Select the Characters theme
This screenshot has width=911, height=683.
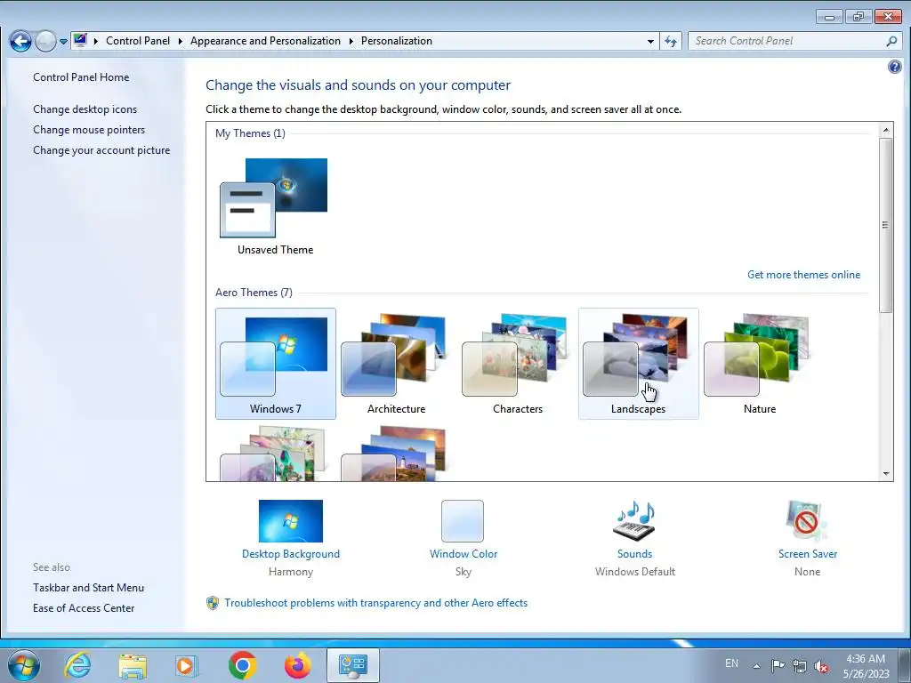(x=517, y=364)
